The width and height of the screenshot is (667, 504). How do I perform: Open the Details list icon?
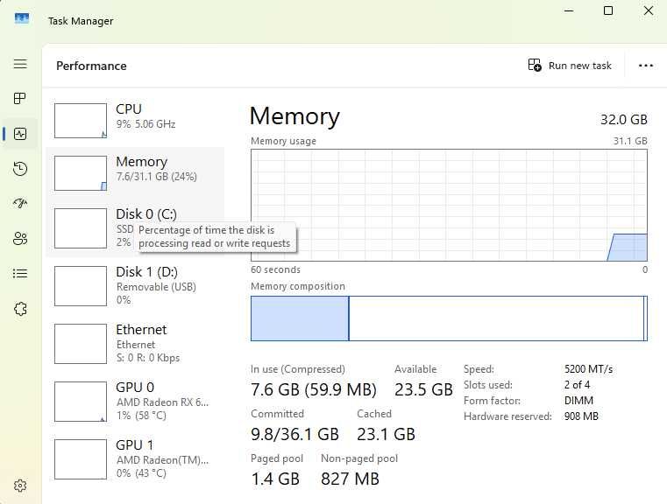pyautogui.click(x=20, y=273)
